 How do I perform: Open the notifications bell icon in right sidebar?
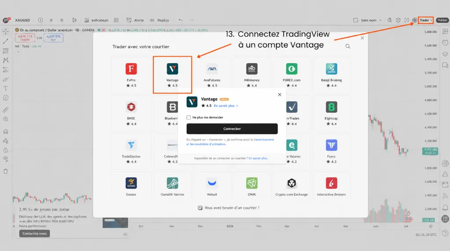[x=445, y=208]
